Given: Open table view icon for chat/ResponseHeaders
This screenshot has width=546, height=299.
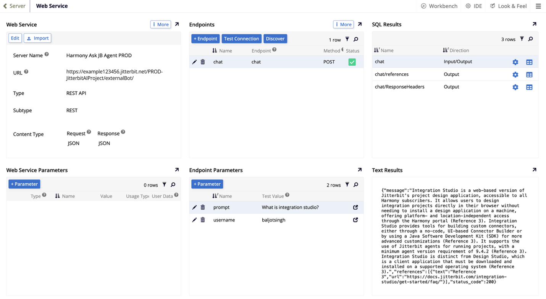Looking at the screenshot, I should [x=529, y=87].
